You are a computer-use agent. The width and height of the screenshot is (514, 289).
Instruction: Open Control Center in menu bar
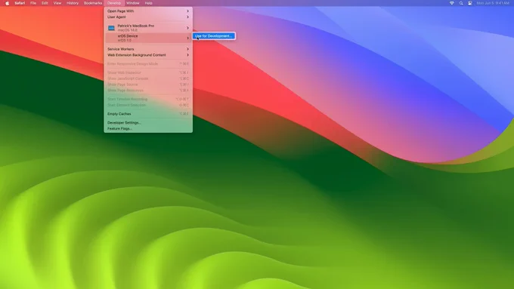470,3
